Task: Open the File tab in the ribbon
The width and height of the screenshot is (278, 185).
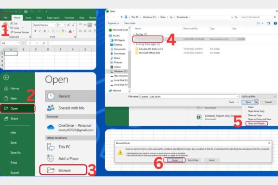Action: click(6, 18)
